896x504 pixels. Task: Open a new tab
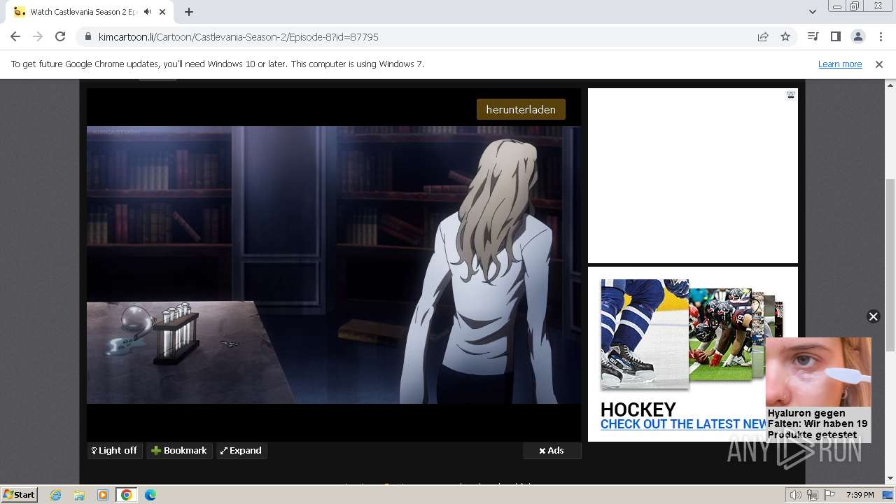(x=189, y=12)
